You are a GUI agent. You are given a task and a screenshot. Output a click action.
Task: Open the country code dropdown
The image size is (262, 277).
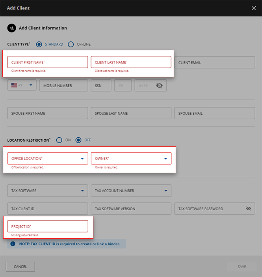click(x=30, y=85)
